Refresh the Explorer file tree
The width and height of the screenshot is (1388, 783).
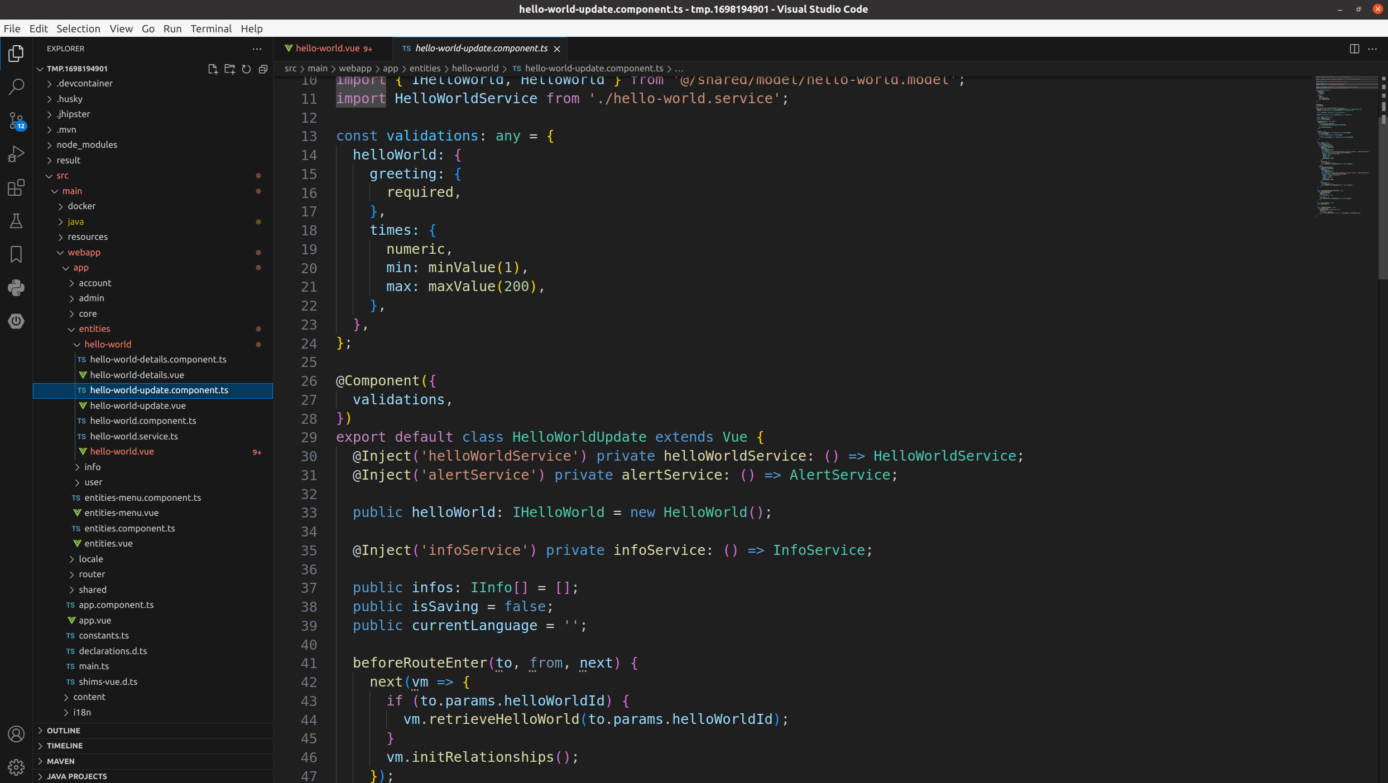[246, 69]
